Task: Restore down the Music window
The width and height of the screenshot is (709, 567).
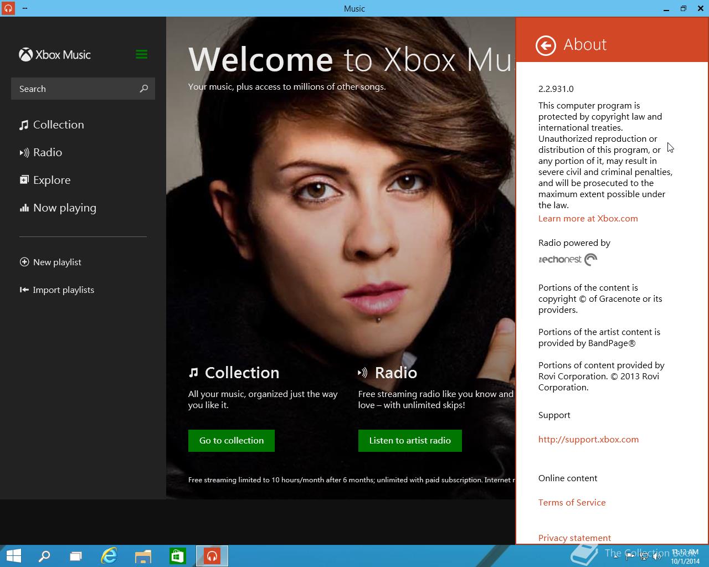Action: coord(683,8)
